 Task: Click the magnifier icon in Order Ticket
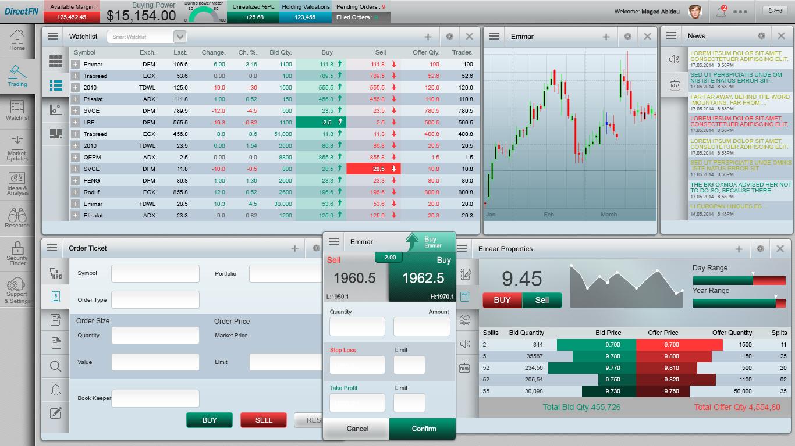[56, 366]
